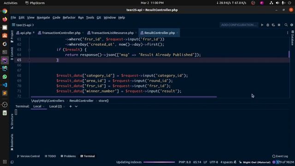Open the Refactor menu
Image resolution: width=295 pixels, height=166 pixels.
[69, 18]
